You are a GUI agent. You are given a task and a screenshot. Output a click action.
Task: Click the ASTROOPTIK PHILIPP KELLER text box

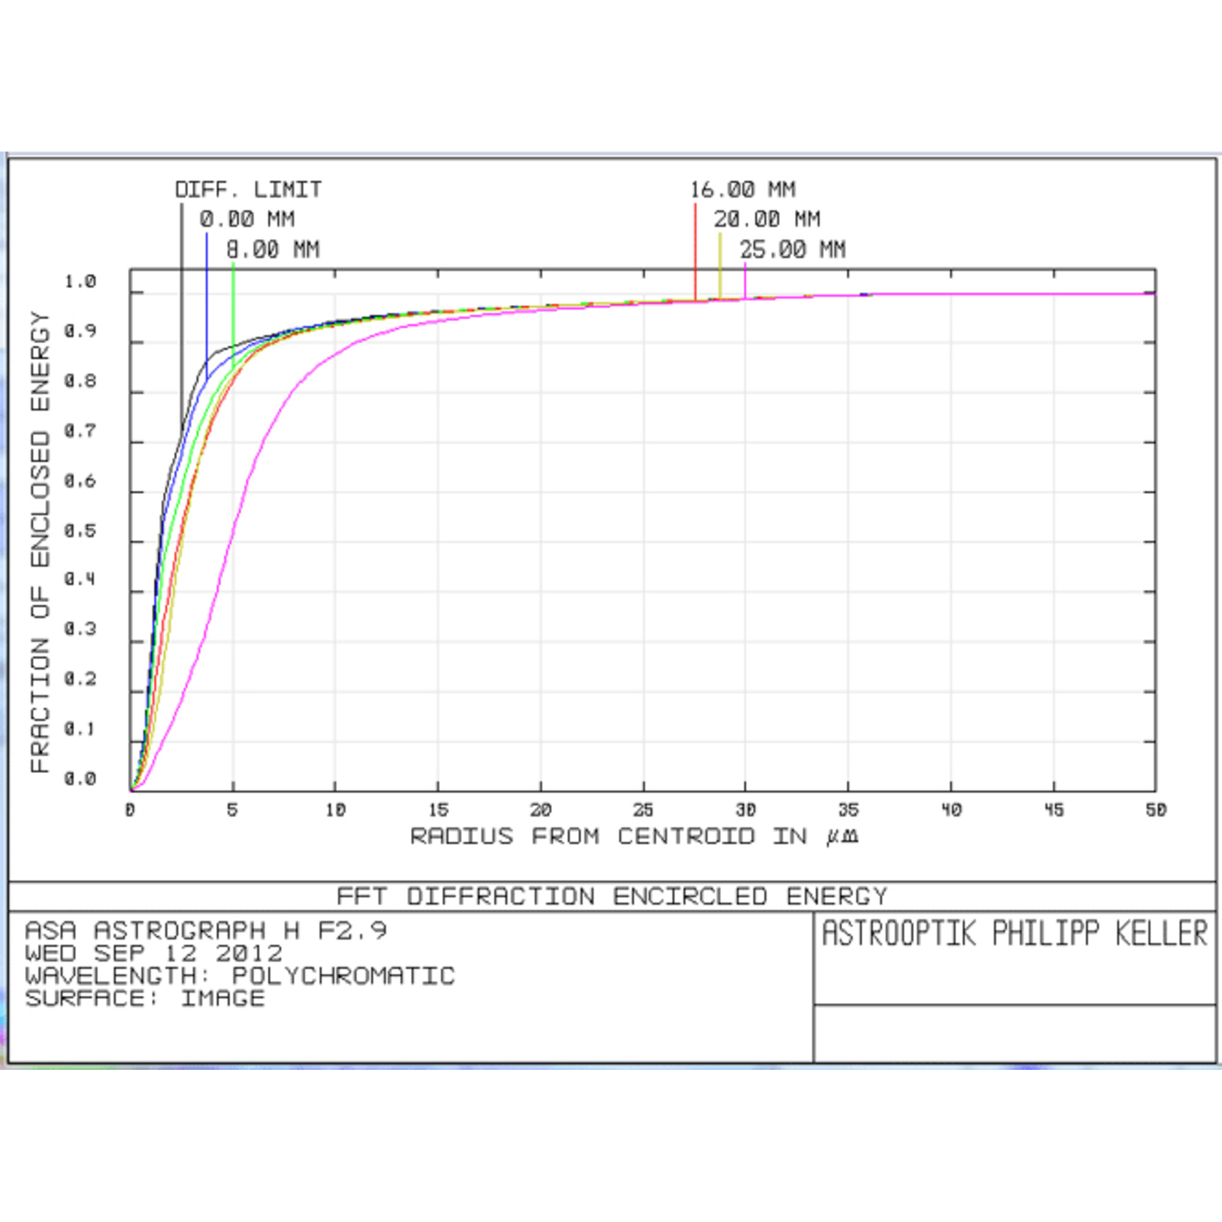tap(1014, 934)
